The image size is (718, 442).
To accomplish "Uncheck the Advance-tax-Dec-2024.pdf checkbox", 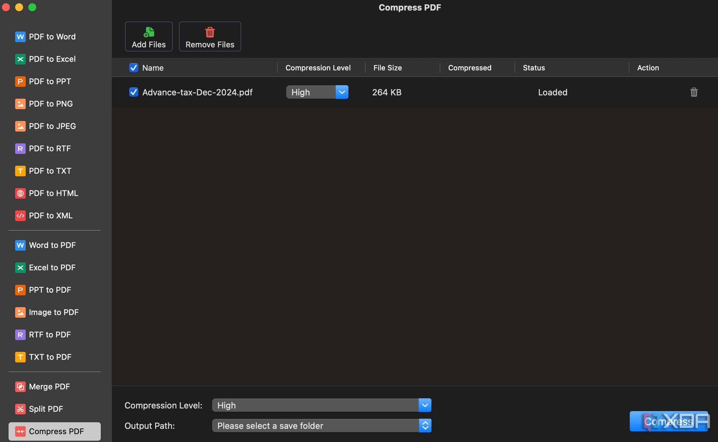I will coord(133,92).
